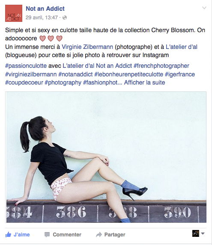
Task: Click the Commenter button label
Action: [67, 235]
